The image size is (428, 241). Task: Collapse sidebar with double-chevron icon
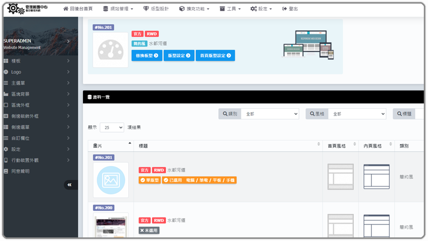[x=70, y=185]
